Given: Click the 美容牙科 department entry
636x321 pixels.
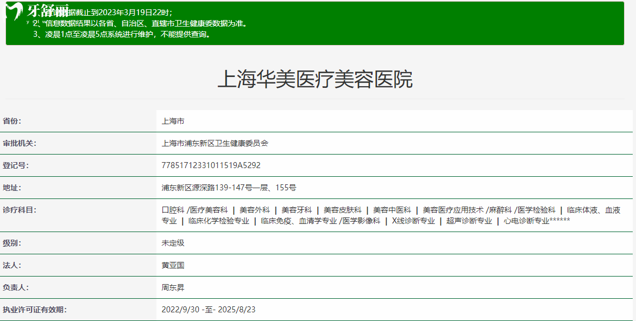Looking at the screenshot, I should (297, 210).
